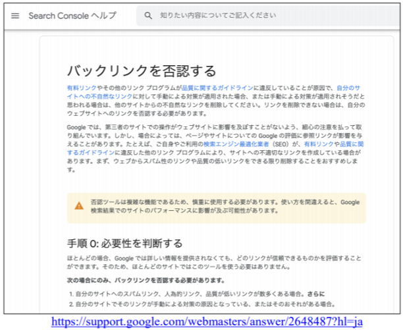
Task: Click list item 2 about 手動による対策
Action: tap(202, 304)
